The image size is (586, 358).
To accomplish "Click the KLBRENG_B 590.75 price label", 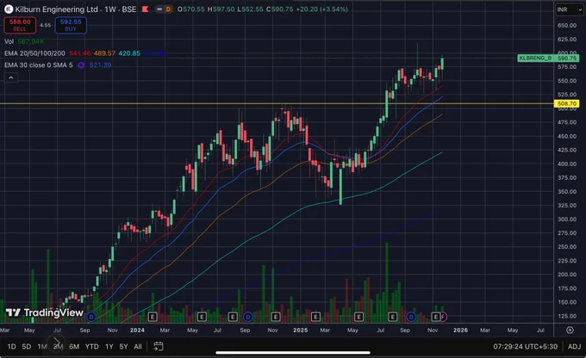I will point(548,59).
